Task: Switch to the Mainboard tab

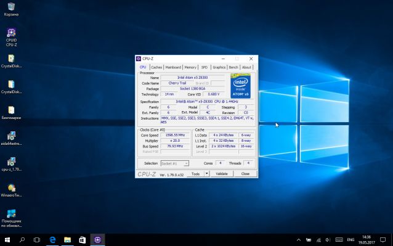Action: coord(173,67)
